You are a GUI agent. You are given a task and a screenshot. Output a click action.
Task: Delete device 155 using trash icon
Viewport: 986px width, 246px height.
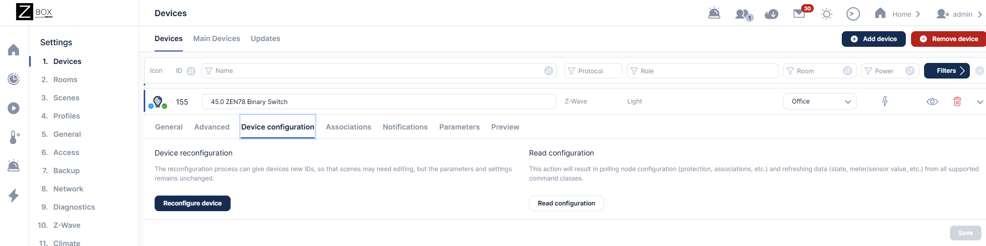pos(957,101)
